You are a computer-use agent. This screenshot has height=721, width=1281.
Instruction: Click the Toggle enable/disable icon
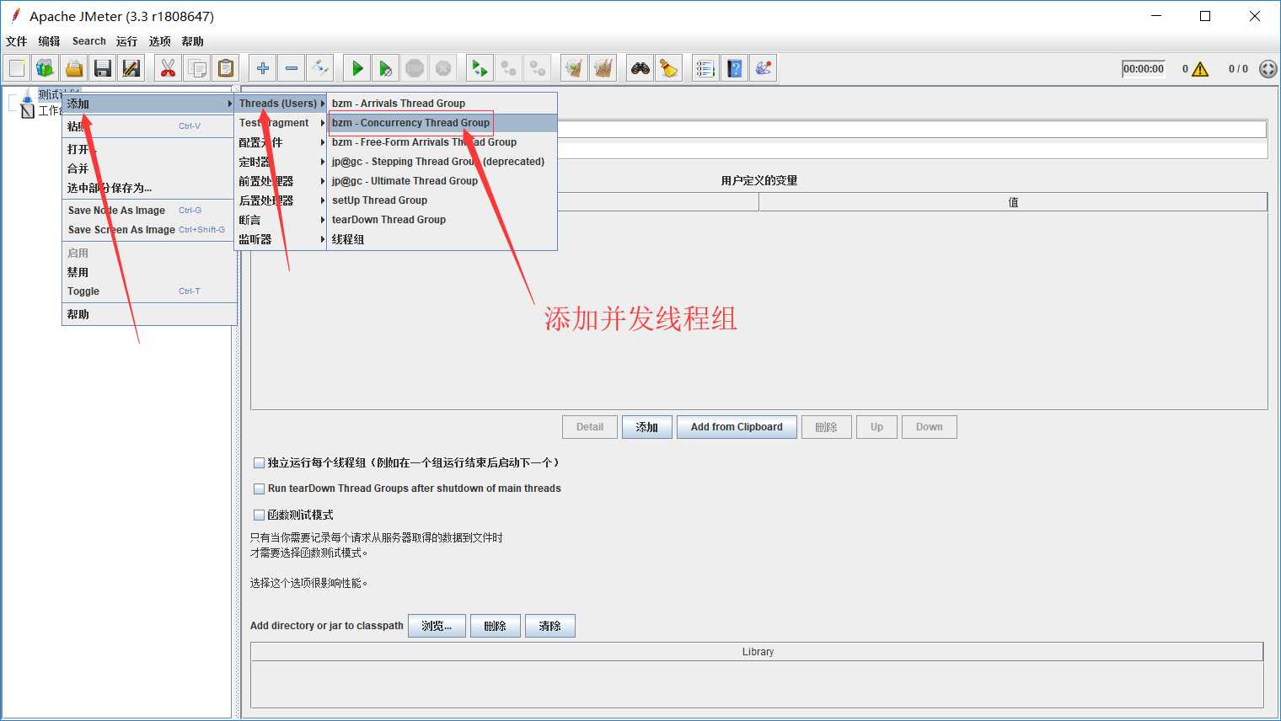click(x=320, y=68)
